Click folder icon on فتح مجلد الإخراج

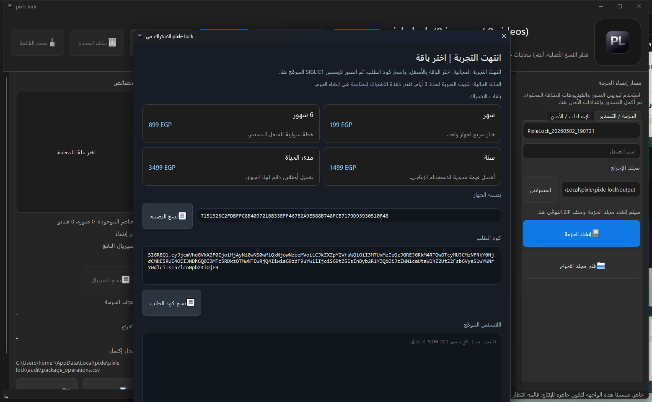[601, 266]
